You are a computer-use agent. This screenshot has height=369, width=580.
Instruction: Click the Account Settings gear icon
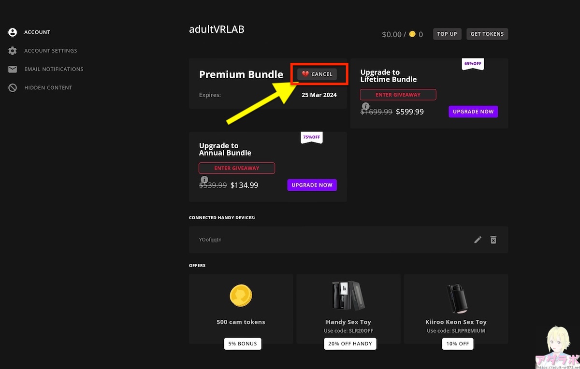pos(13,51)
